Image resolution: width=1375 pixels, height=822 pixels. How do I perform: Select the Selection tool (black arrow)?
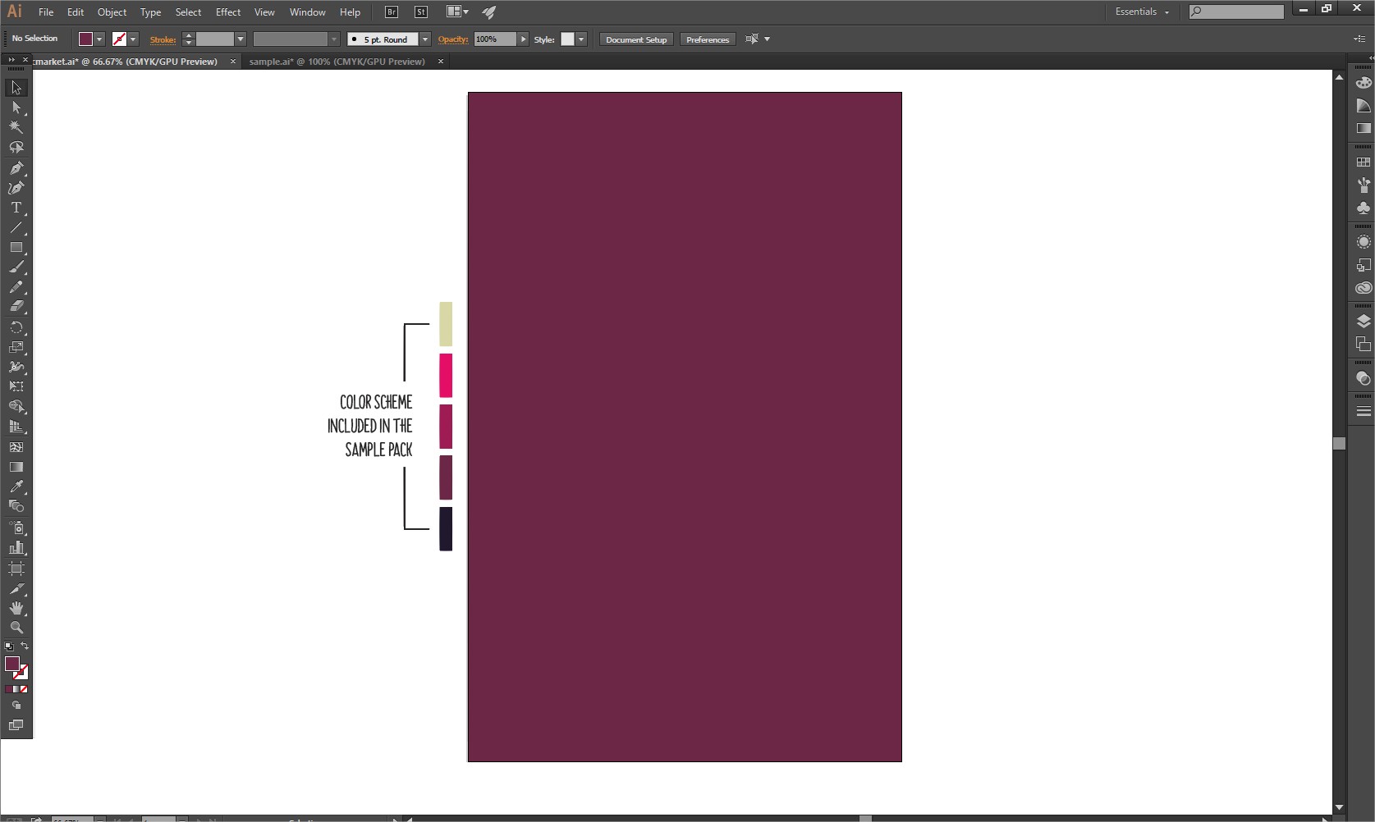(16, 88)
